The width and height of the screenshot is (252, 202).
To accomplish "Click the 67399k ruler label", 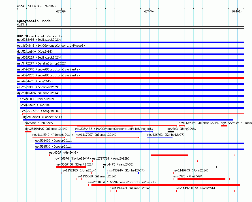I will click(61, 11).
